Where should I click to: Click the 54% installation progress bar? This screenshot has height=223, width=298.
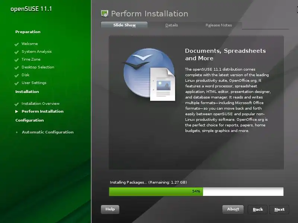click(x=196, y=191)
